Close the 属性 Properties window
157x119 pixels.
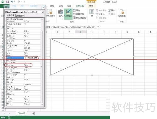[x=43, y=8]
